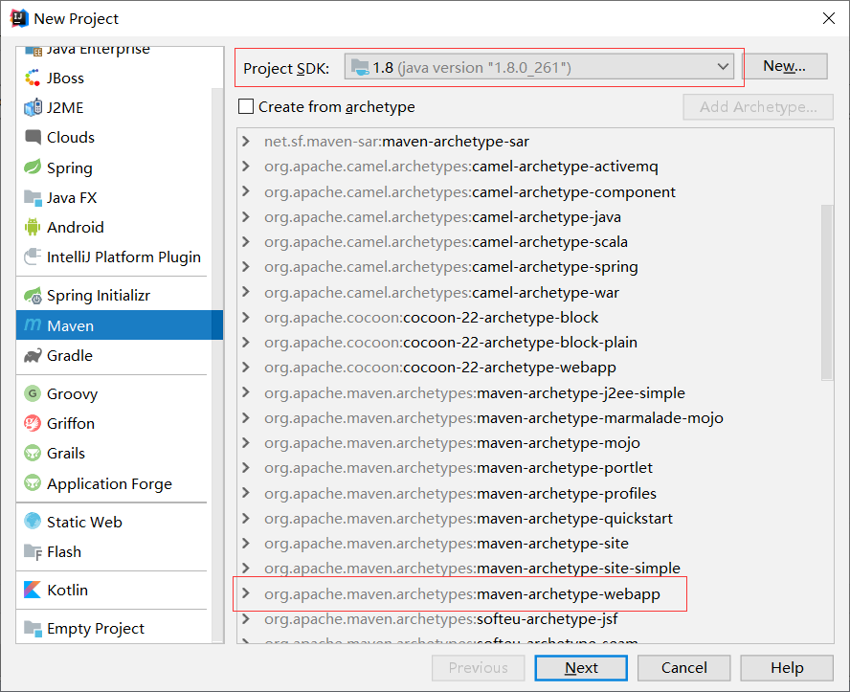Click the JBoss icon in project types
The image size is (850, 692).
coord(33,78)
